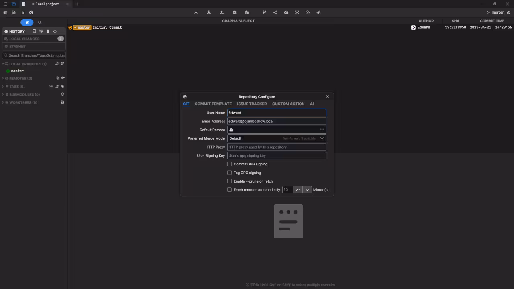This screenshot has height=289, width=514.
Task: Click the search commits magnifier icon
Action: coord(40,22)
